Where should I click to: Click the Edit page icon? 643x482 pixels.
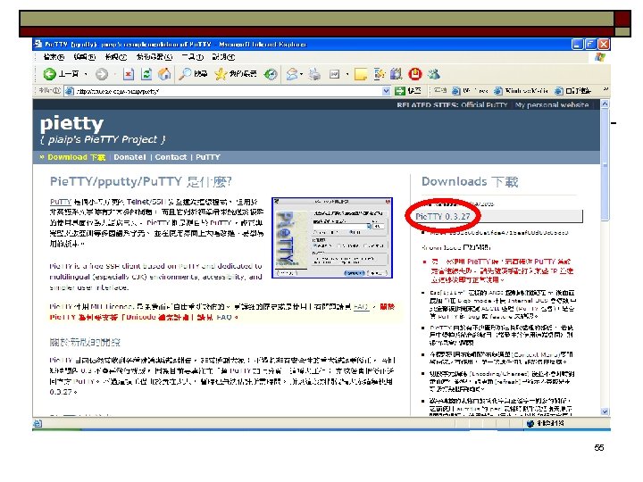point(335,74)
